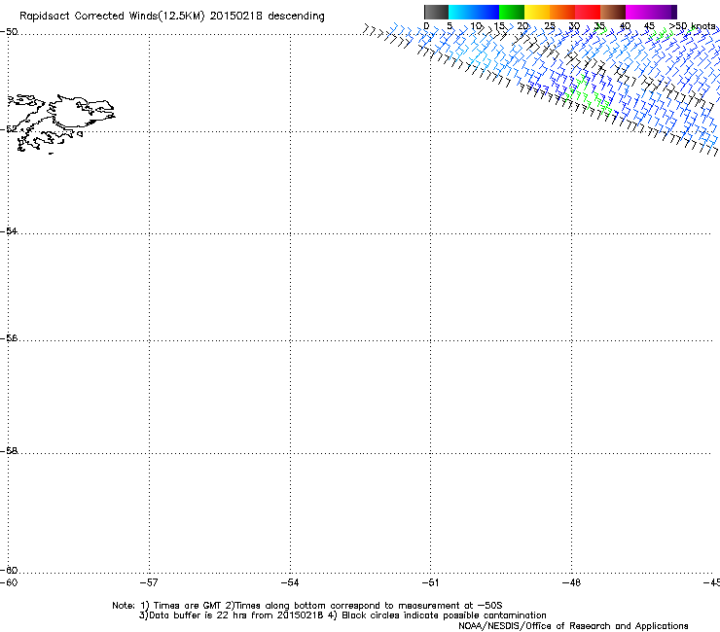Click the '-54' longitude label
This screenshot has height=632, width=720.
tap(290, 582)
